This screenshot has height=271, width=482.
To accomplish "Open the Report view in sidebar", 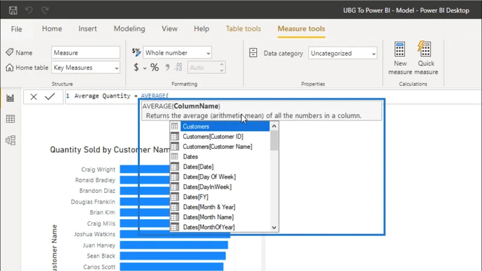I will (10, 98).
